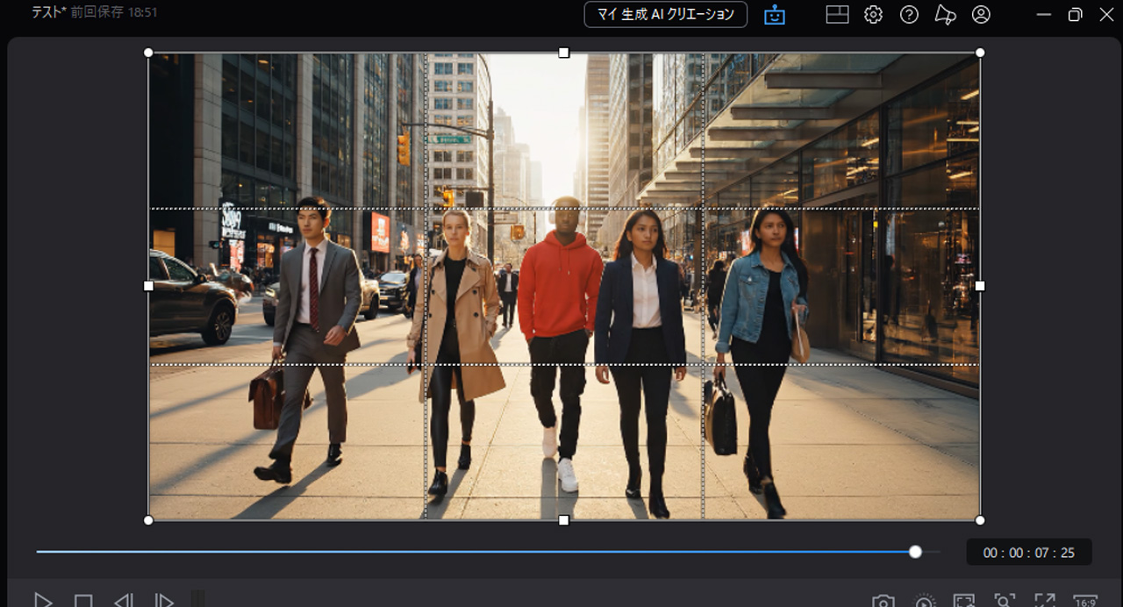Open the AI assistant robot icon
The image size is (1123, 607).
pos(774,14)
